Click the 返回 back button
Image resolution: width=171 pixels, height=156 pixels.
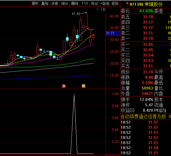(x=115, y=3)
